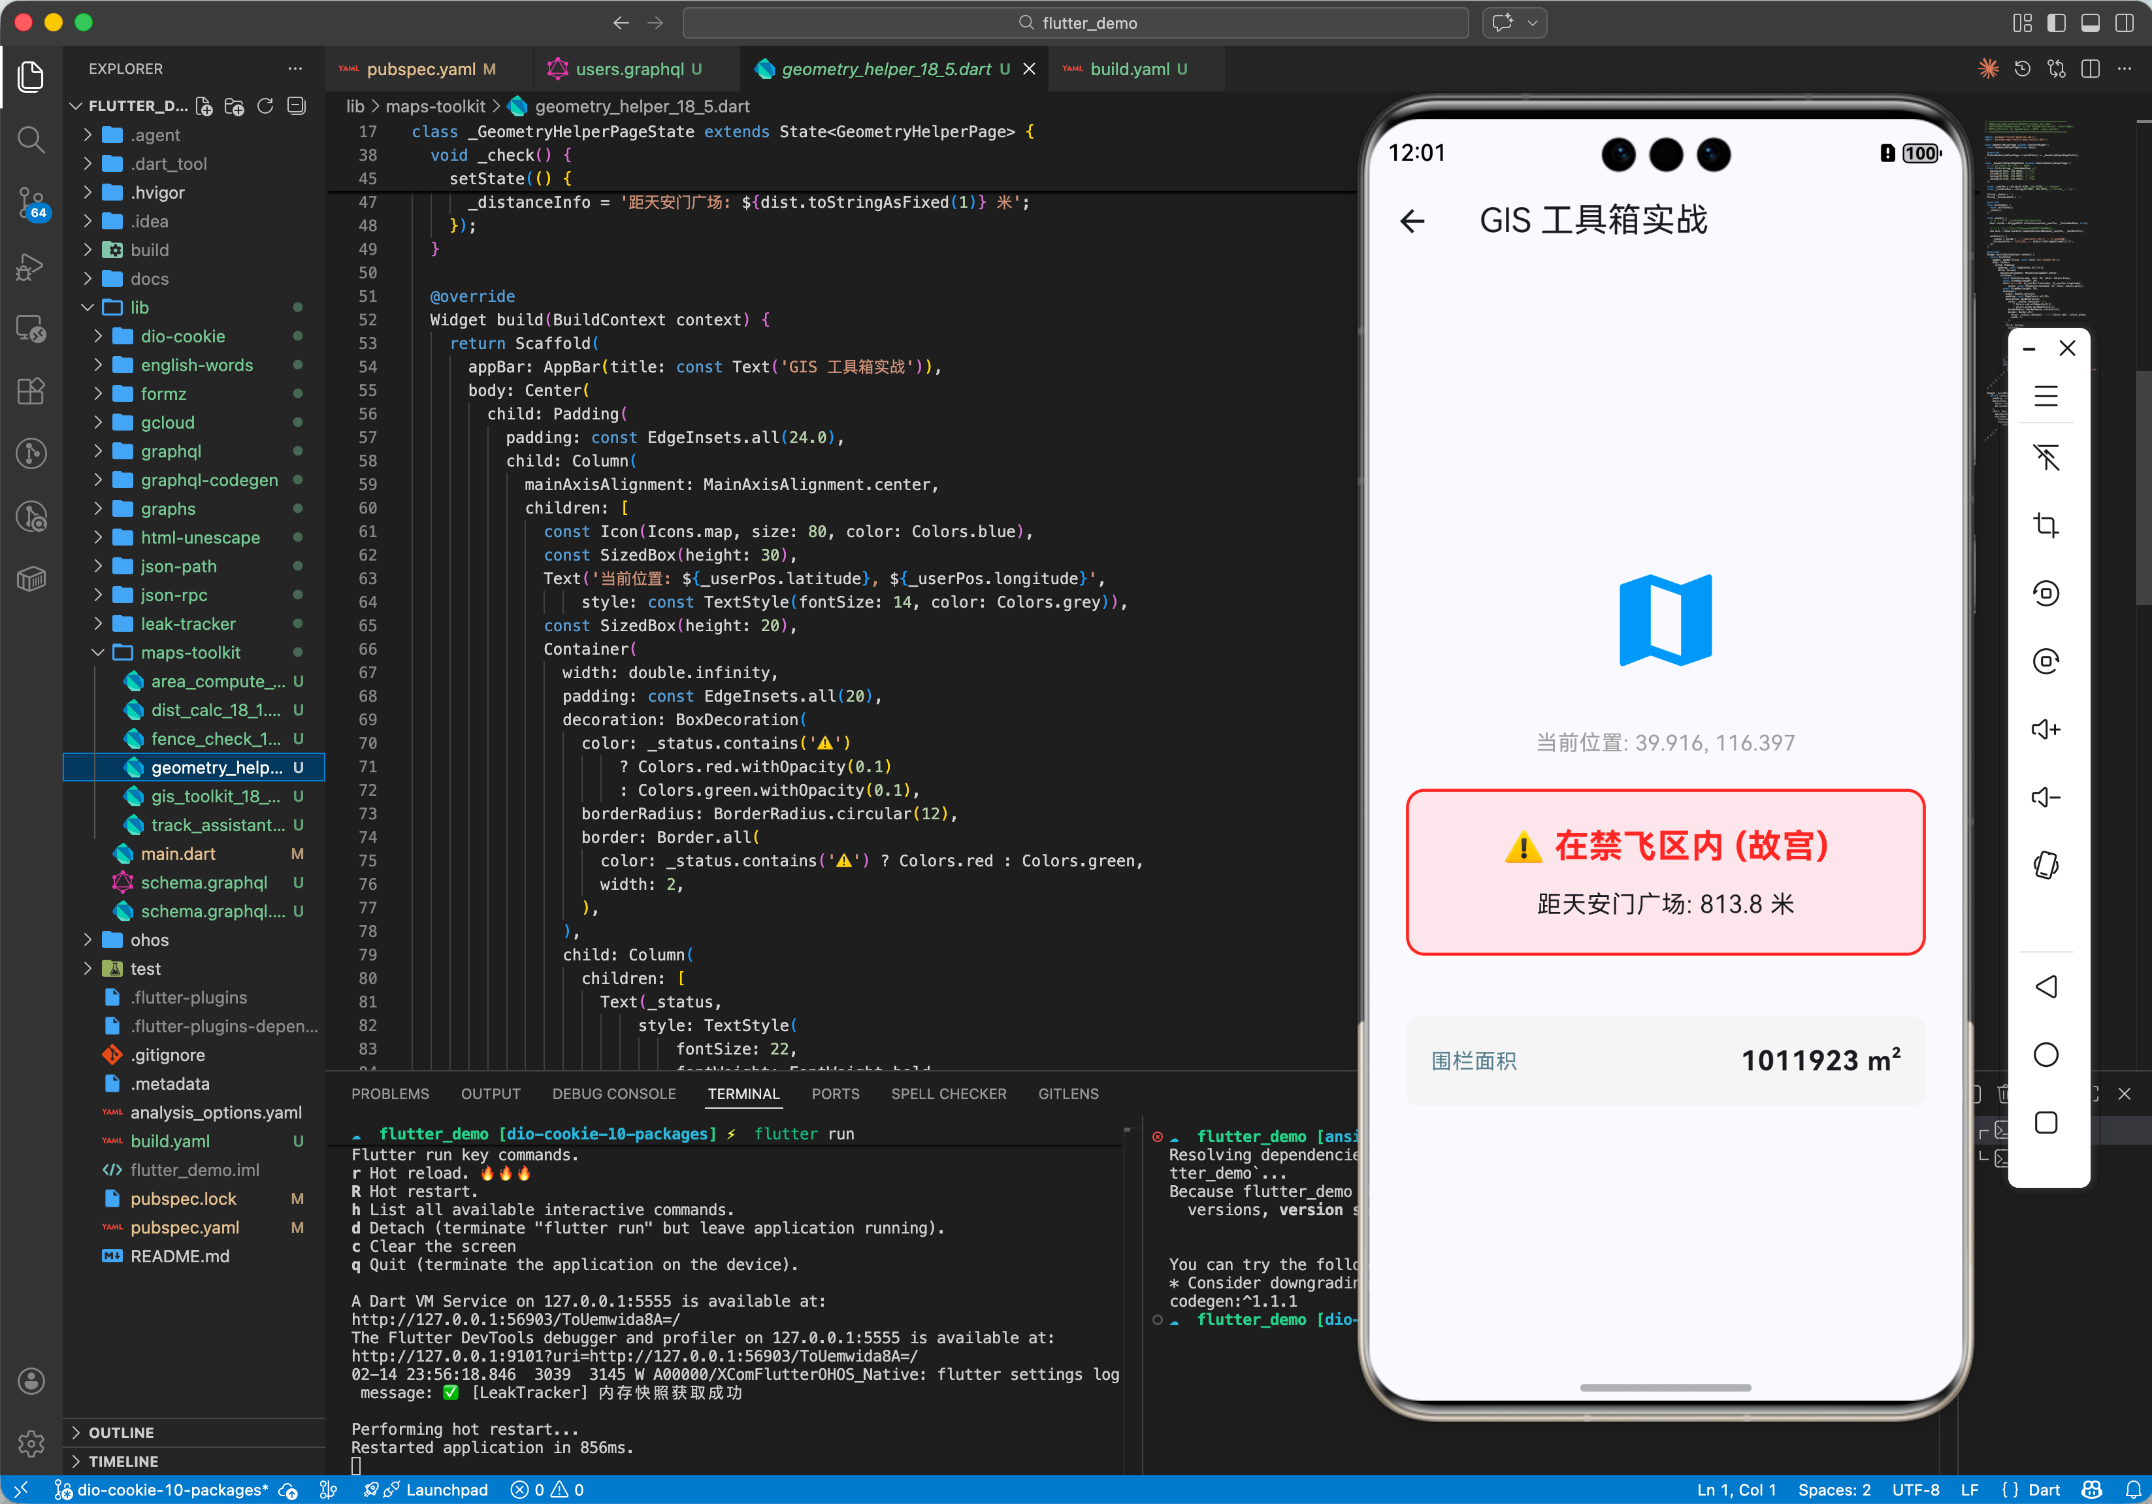The width and height of the screenshot is (2152, 1504).
Task: Switch to the DEBUG CONSOLE tab
Action: (613, 1094)
